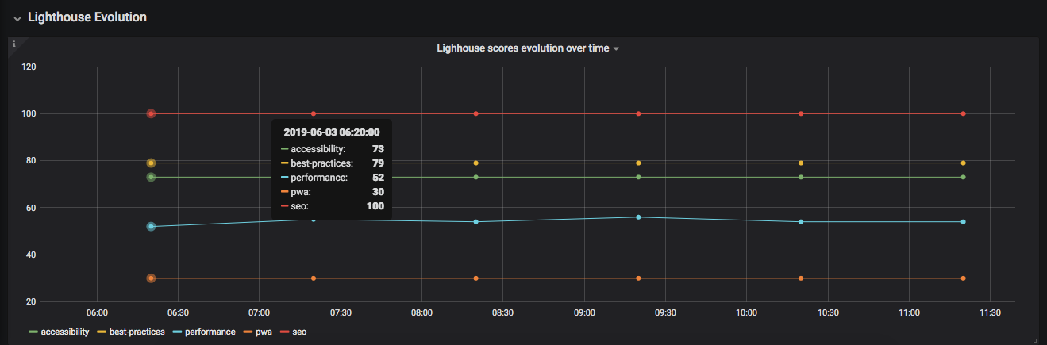
Task: Select the pwa data point near 08:20
Action: point(475,278)
